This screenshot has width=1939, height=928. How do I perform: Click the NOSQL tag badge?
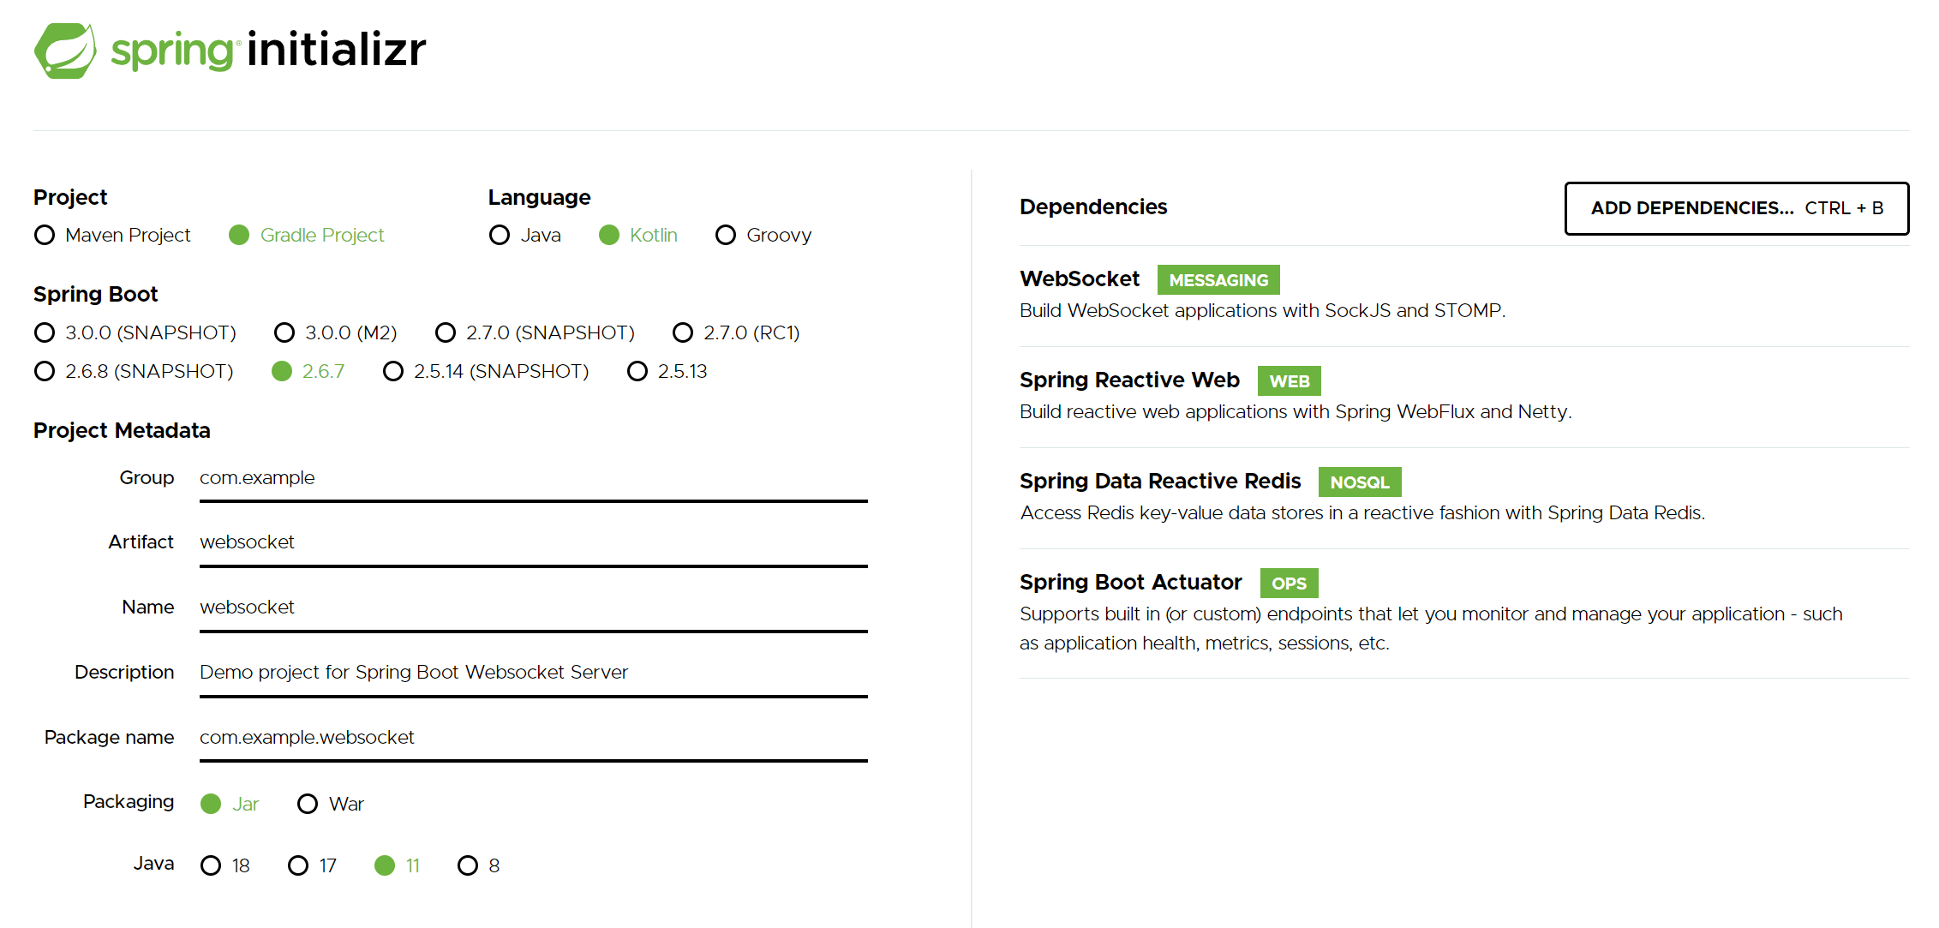[1359, 482]
